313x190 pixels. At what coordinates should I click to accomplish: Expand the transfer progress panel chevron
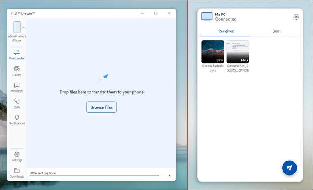coord(169,176)
